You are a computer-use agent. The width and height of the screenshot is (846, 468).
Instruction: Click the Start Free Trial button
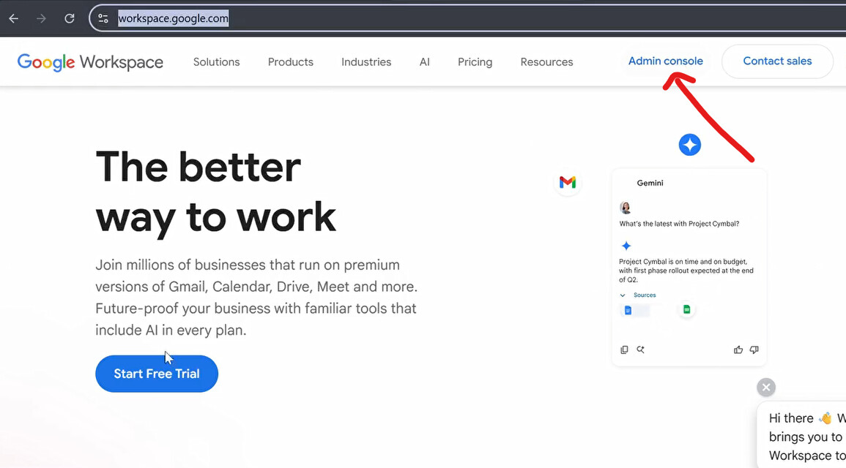point(157,374)
